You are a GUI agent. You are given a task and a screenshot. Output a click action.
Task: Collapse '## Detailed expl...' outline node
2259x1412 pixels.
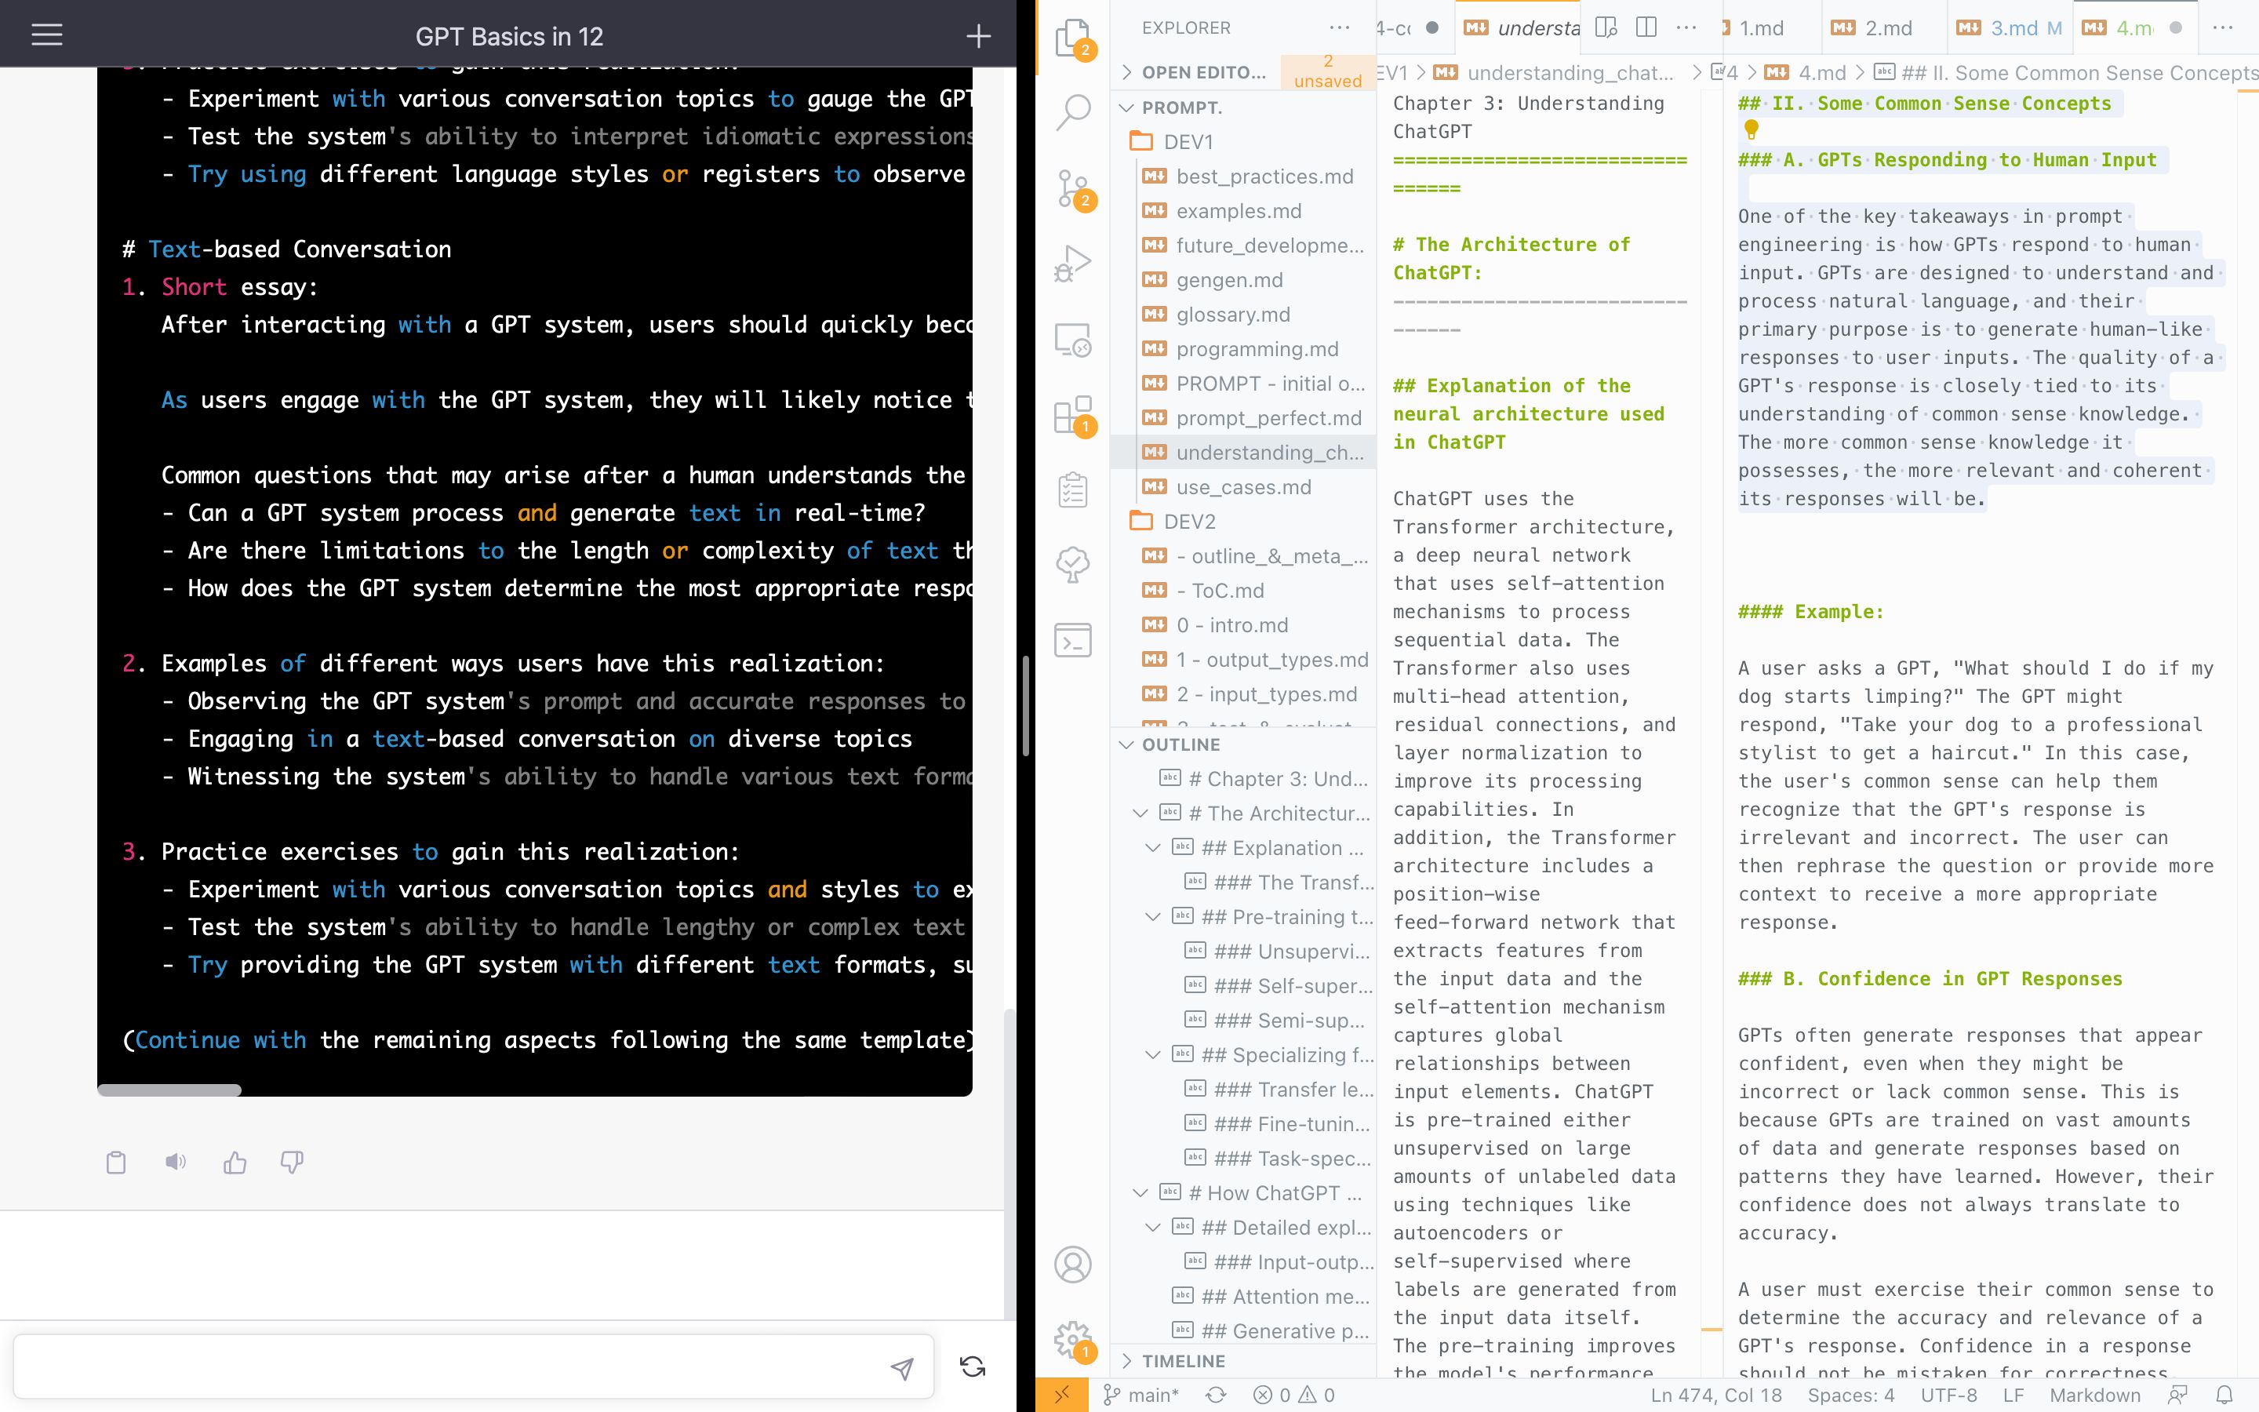[1153, 1227]
